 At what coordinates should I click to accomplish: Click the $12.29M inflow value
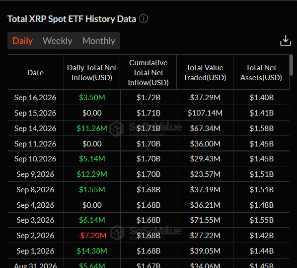pyautogui.click(x=92, y=174)
